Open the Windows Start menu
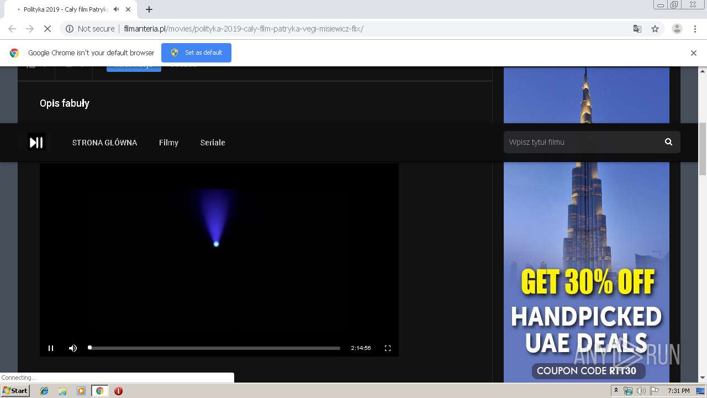The image size is (707, 398). click(x=15, y=391)
